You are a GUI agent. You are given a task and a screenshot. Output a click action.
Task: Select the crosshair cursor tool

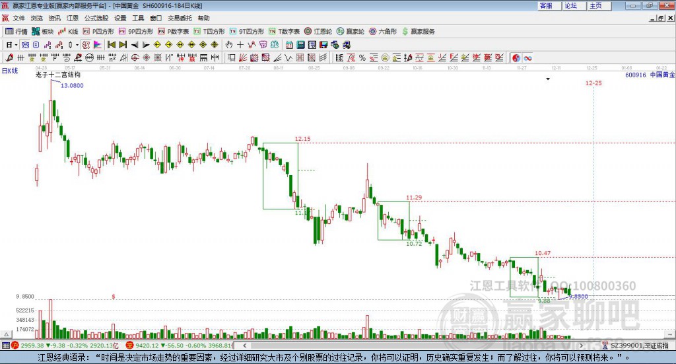coord(240,45)
